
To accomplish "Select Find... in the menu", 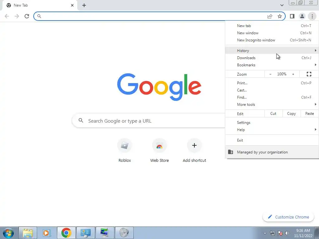I will click(x=272, y=97).
